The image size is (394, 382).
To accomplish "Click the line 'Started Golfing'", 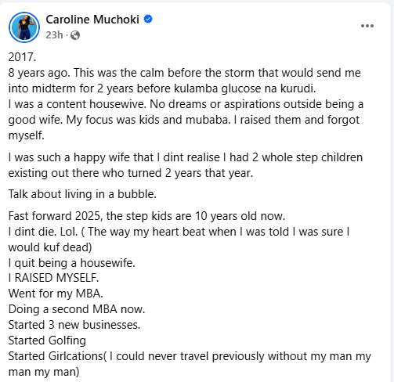I will point(47,341).
